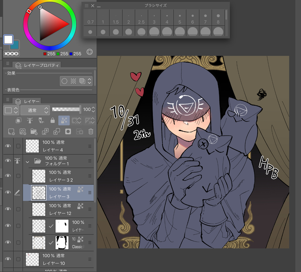The height and width of the screenshot is (272, 301).
Task: Enable the layer color effect icon
Action: [x=82, y=81]
